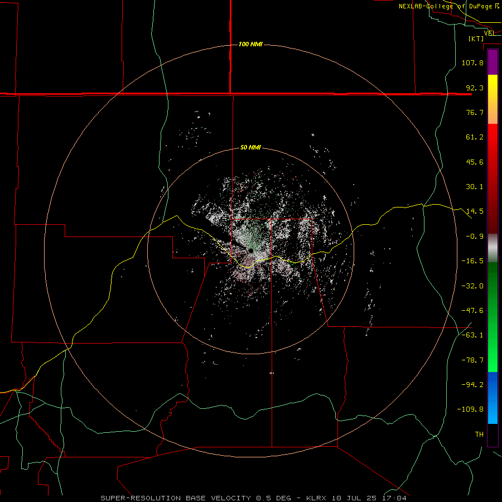Click the -78.7 legend value

click(472, 360)
